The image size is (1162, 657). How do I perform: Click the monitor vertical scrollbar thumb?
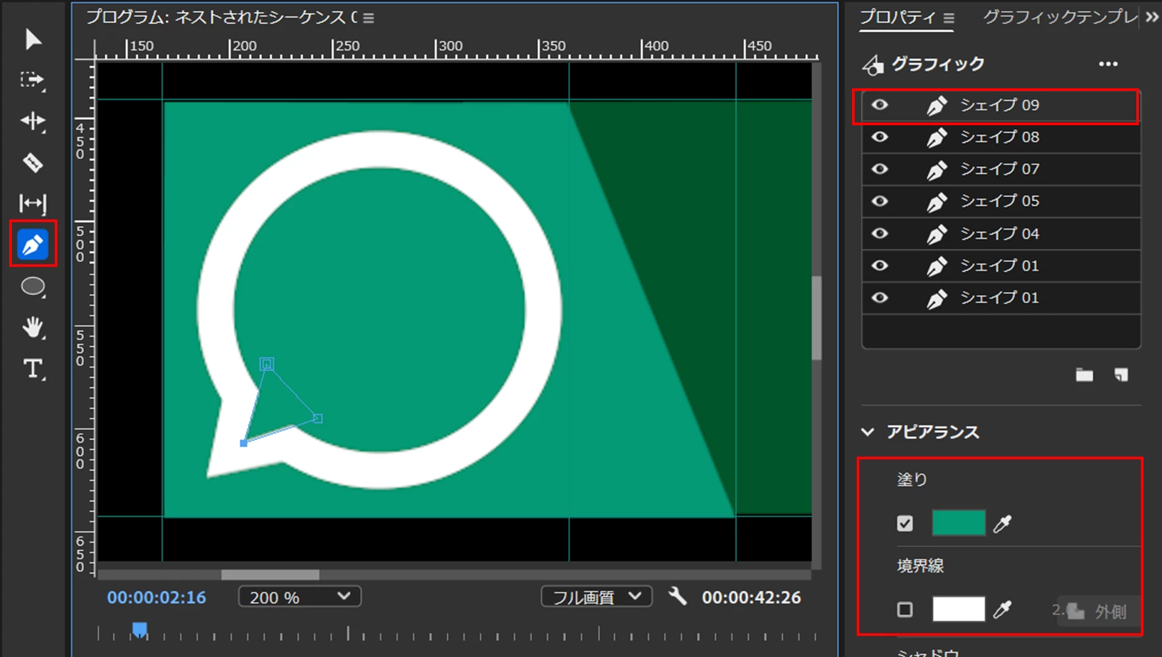pos(816,318)
